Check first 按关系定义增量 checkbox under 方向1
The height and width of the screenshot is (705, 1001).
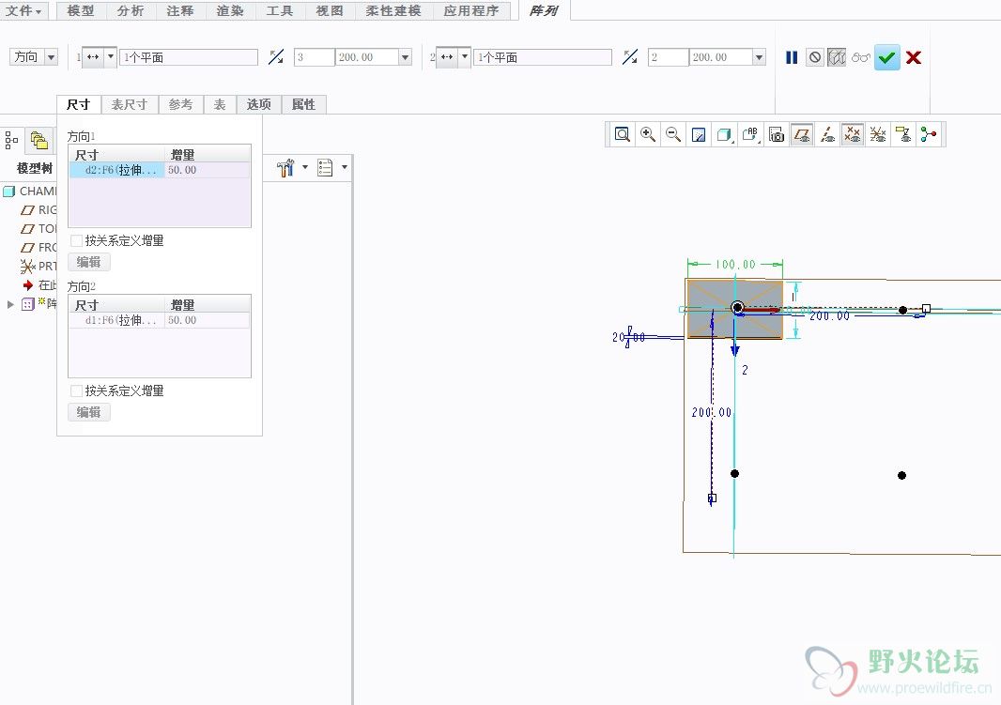pos(77,240)
